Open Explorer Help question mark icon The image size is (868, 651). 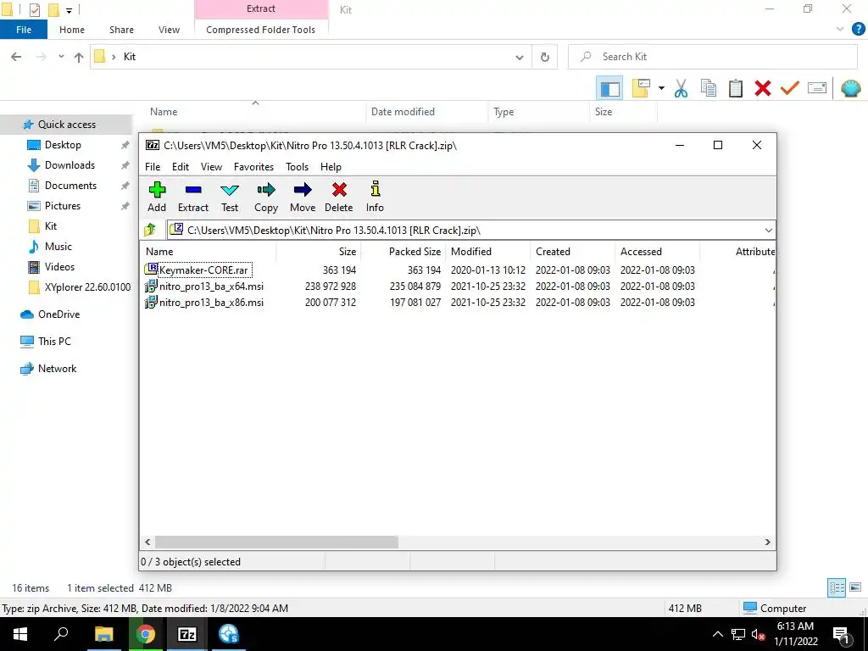coord(858,30)
